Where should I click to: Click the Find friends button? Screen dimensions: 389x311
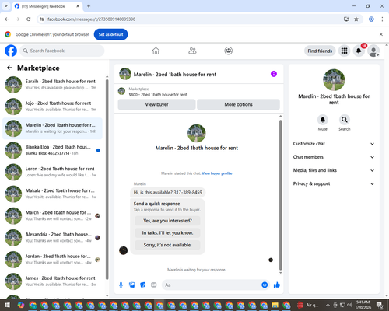tap(320, 51)
